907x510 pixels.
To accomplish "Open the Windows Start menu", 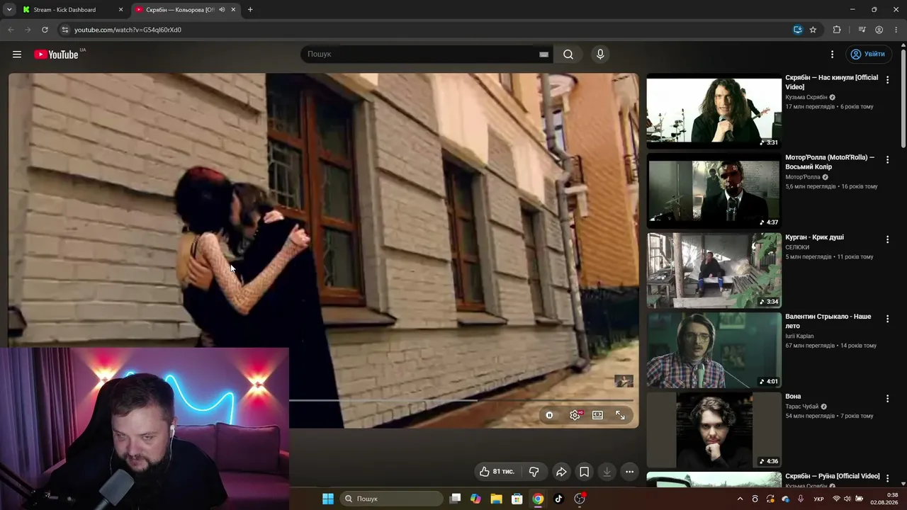I will point(327,499).
